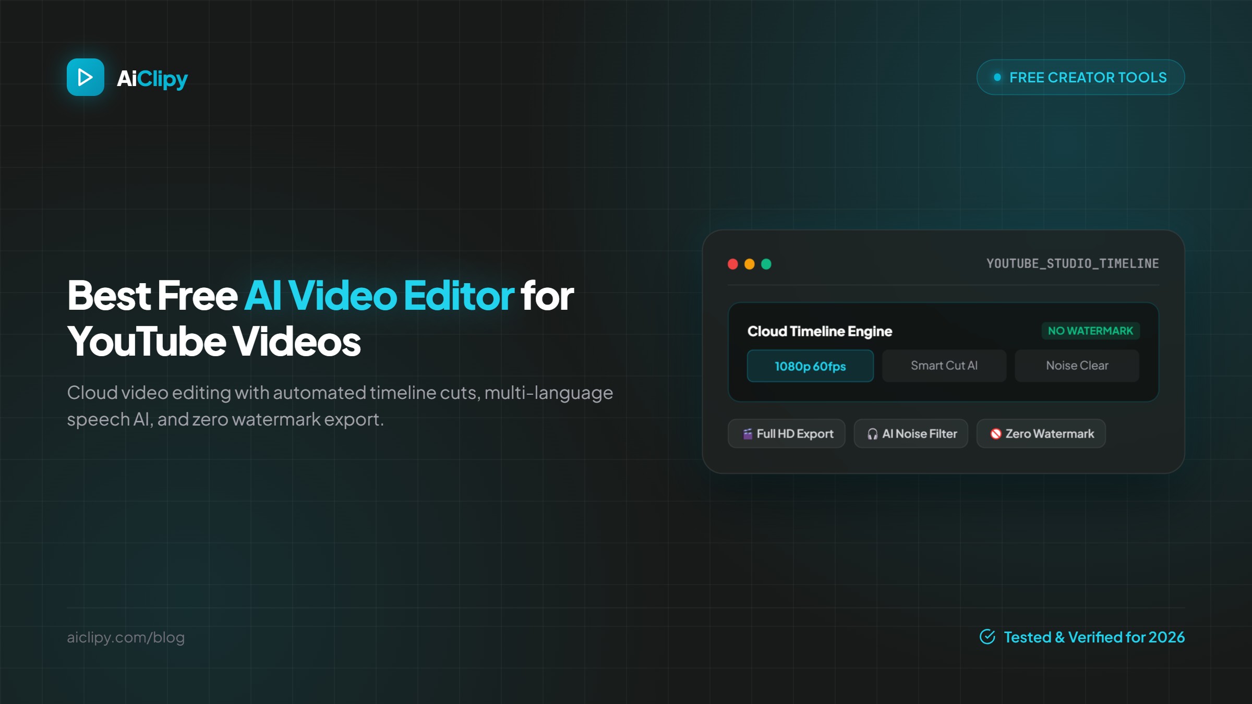Click the green window dot

766,264
